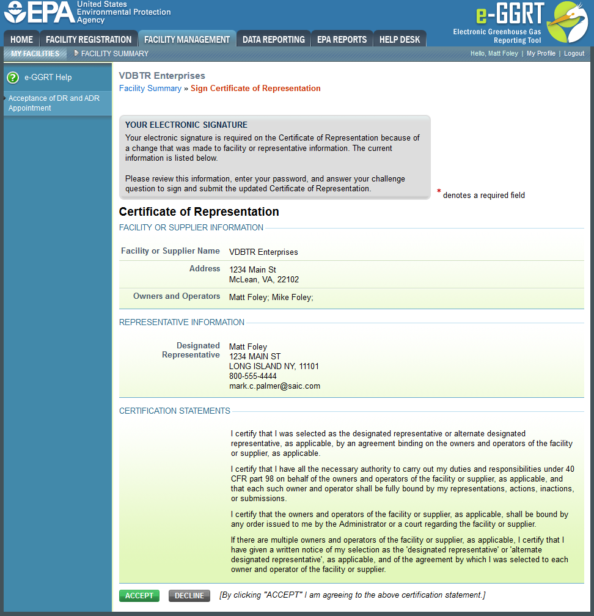Open the My Profile link
Viewport: 594px width, 616px height.
pos(541,53)
